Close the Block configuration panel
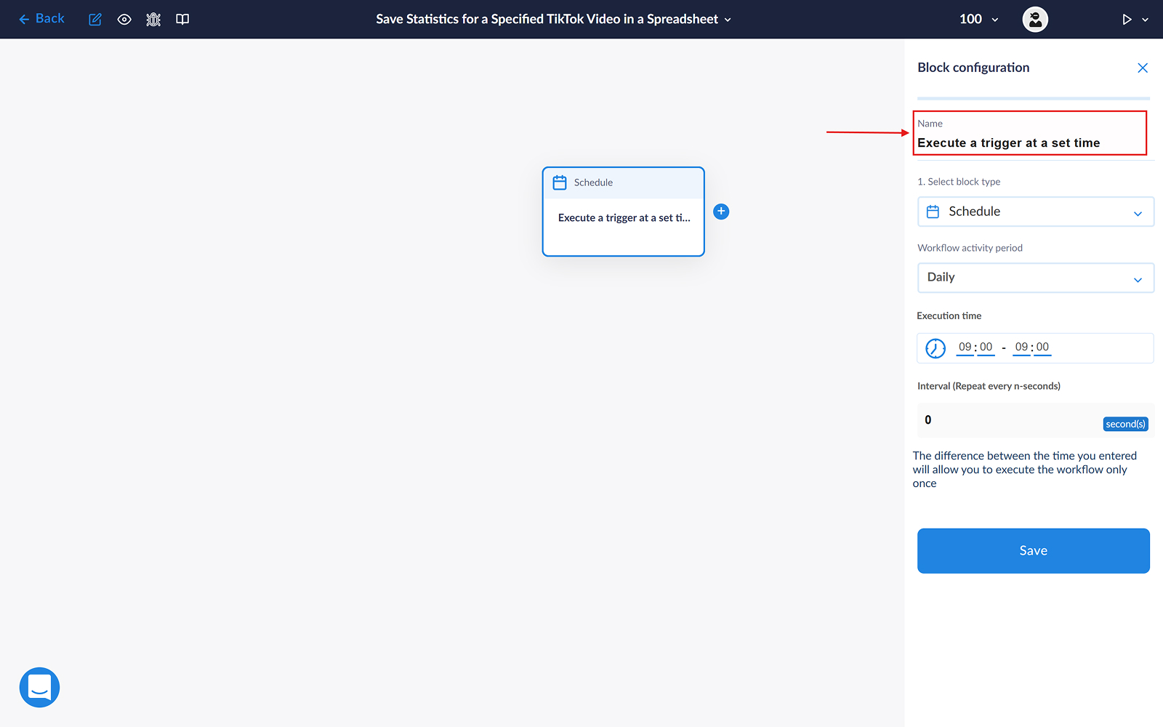Screen dimensions: 1163x727 pos(1143,68)
